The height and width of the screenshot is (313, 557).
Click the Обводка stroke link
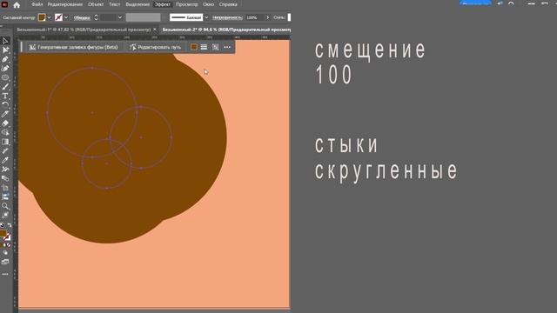(82, 17)
